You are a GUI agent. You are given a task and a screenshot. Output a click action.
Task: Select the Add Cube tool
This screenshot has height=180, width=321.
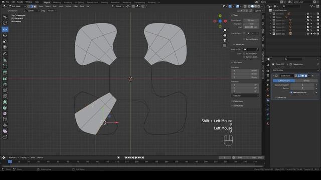point(5,66)
